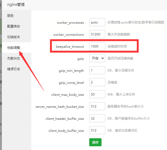Focus the client_body_buffer_size field

point(97,131)
